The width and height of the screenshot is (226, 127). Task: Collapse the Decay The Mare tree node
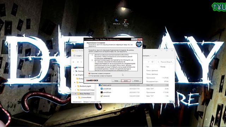point(76,94)
